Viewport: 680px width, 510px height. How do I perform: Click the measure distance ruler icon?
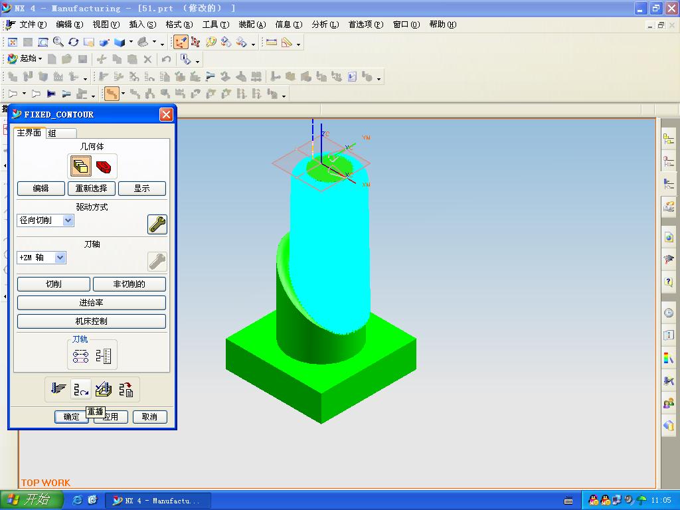tap(272, 42)
